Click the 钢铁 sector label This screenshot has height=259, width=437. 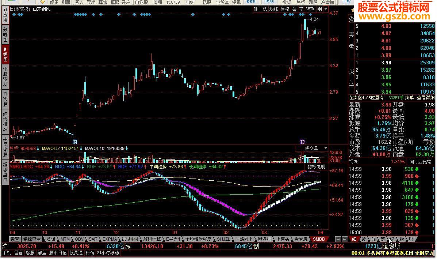pos(353,162)
